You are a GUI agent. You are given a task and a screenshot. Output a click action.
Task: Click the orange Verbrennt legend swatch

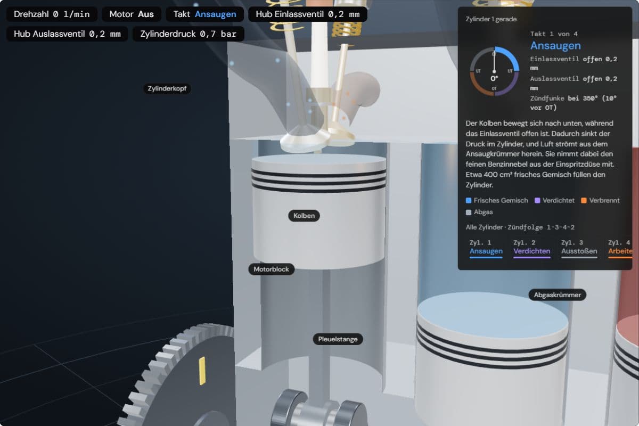(x=584, y=201)
